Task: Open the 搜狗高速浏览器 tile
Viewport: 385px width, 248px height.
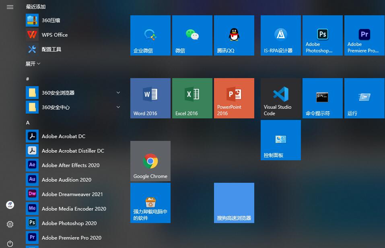Action: click(x=234, y=203)
